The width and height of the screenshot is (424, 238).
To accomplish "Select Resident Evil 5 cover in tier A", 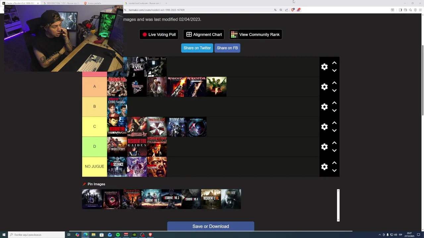I will pyautogui.click(x=216, y=87).
